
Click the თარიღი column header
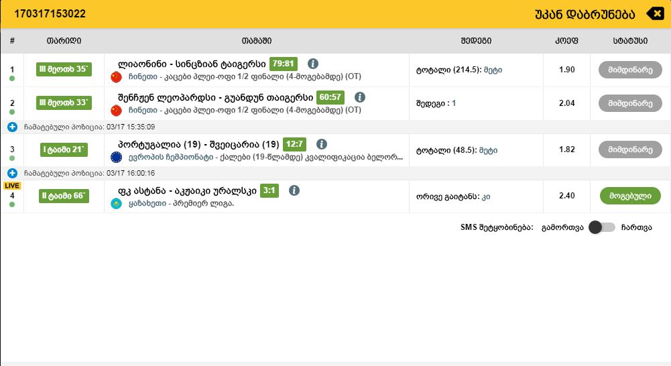pyautogui.click(x=64, y=41)
